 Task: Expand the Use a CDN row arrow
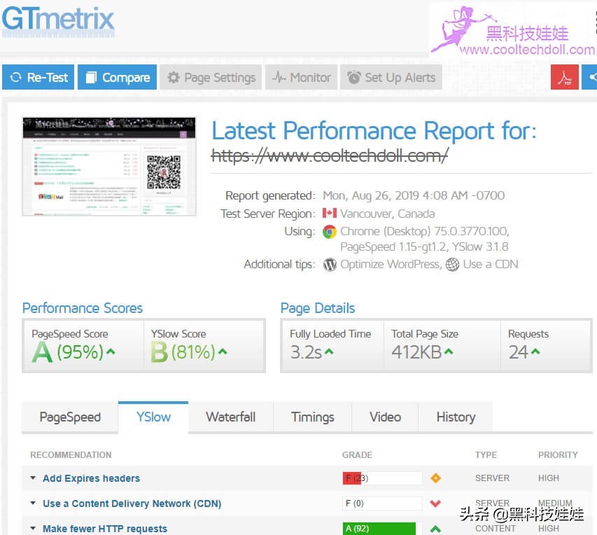(x=33, y=503)
